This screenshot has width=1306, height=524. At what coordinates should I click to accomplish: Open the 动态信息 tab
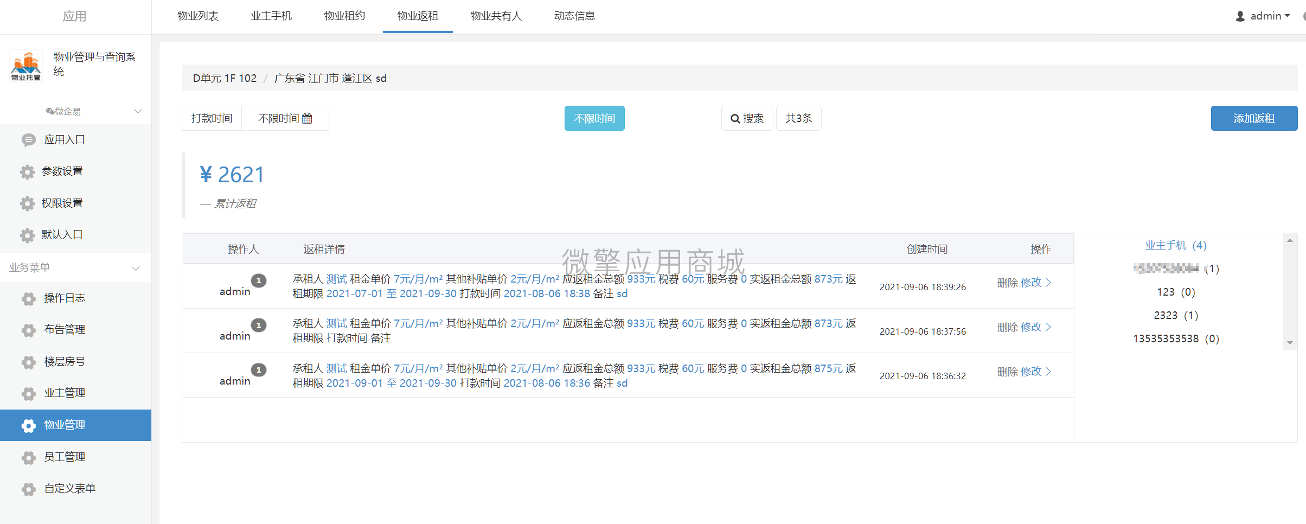575,16
